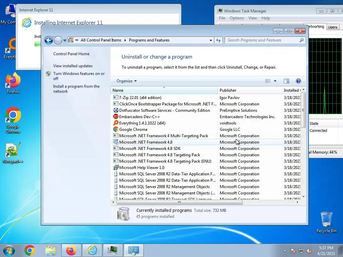Click the network tray icon
The width and height of the screenshot is (343, 257).
[x=301, y=251]
